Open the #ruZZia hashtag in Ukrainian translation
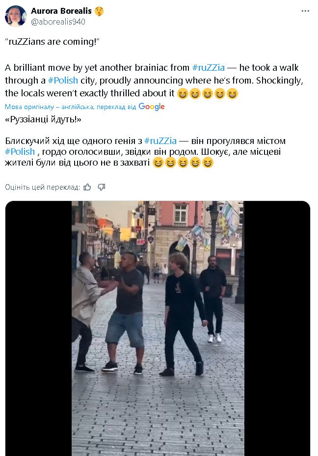Viewport: 318px width, 456px height. click(160, 141)
